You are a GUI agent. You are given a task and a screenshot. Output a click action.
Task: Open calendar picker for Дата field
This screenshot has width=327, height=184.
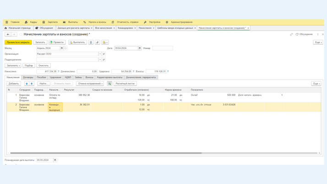[140, 48]
